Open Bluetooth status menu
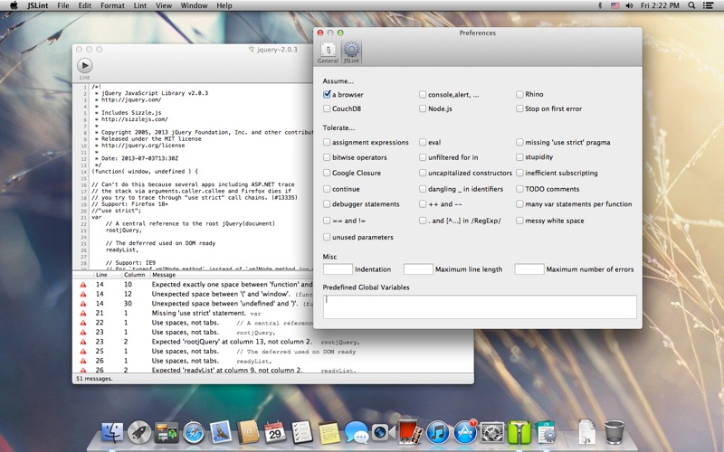 600,5
